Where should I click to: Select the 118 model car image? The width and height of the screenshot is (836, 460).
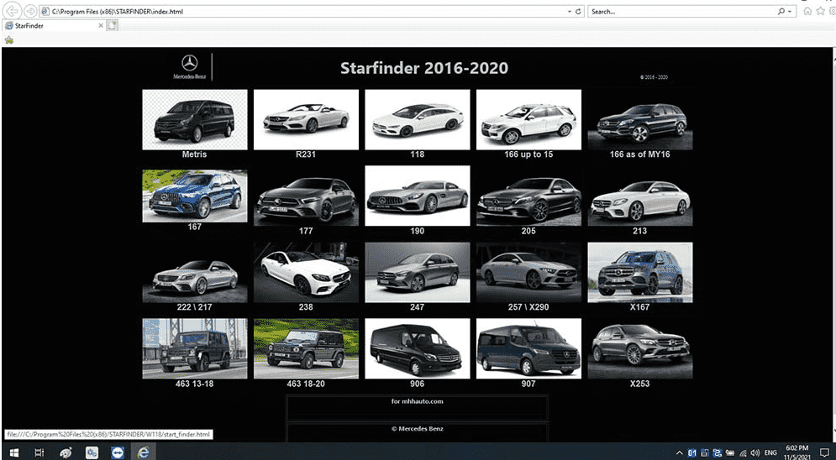(x=418, y=120)
